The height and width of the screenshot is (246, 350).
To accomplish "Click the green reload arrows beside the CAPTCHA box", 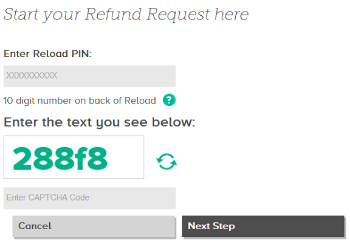I will pos(166,162).
